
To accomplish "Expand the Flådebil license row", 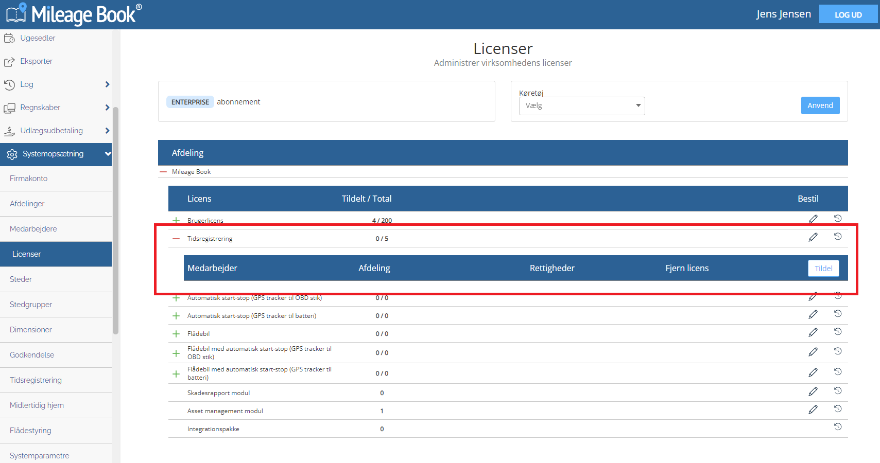I will click(176, 334).
